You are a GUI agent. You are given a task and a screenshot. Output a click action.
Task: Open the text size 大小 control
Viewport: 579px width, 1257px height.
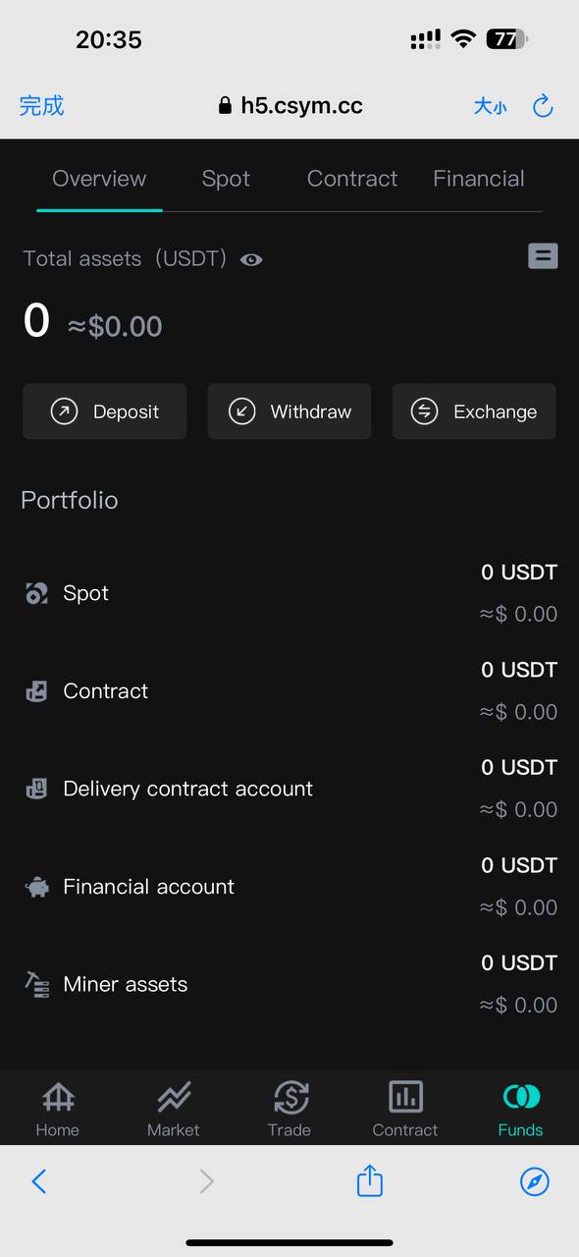click(491, 106)
